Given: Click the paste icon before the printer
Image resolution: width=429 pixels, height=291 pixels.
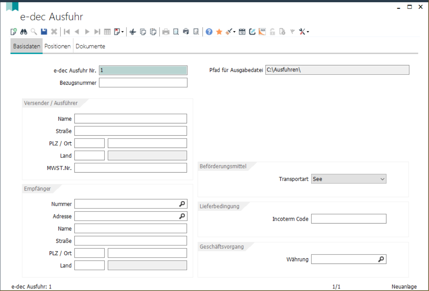Looking at the screenshot, I should 153,32.
